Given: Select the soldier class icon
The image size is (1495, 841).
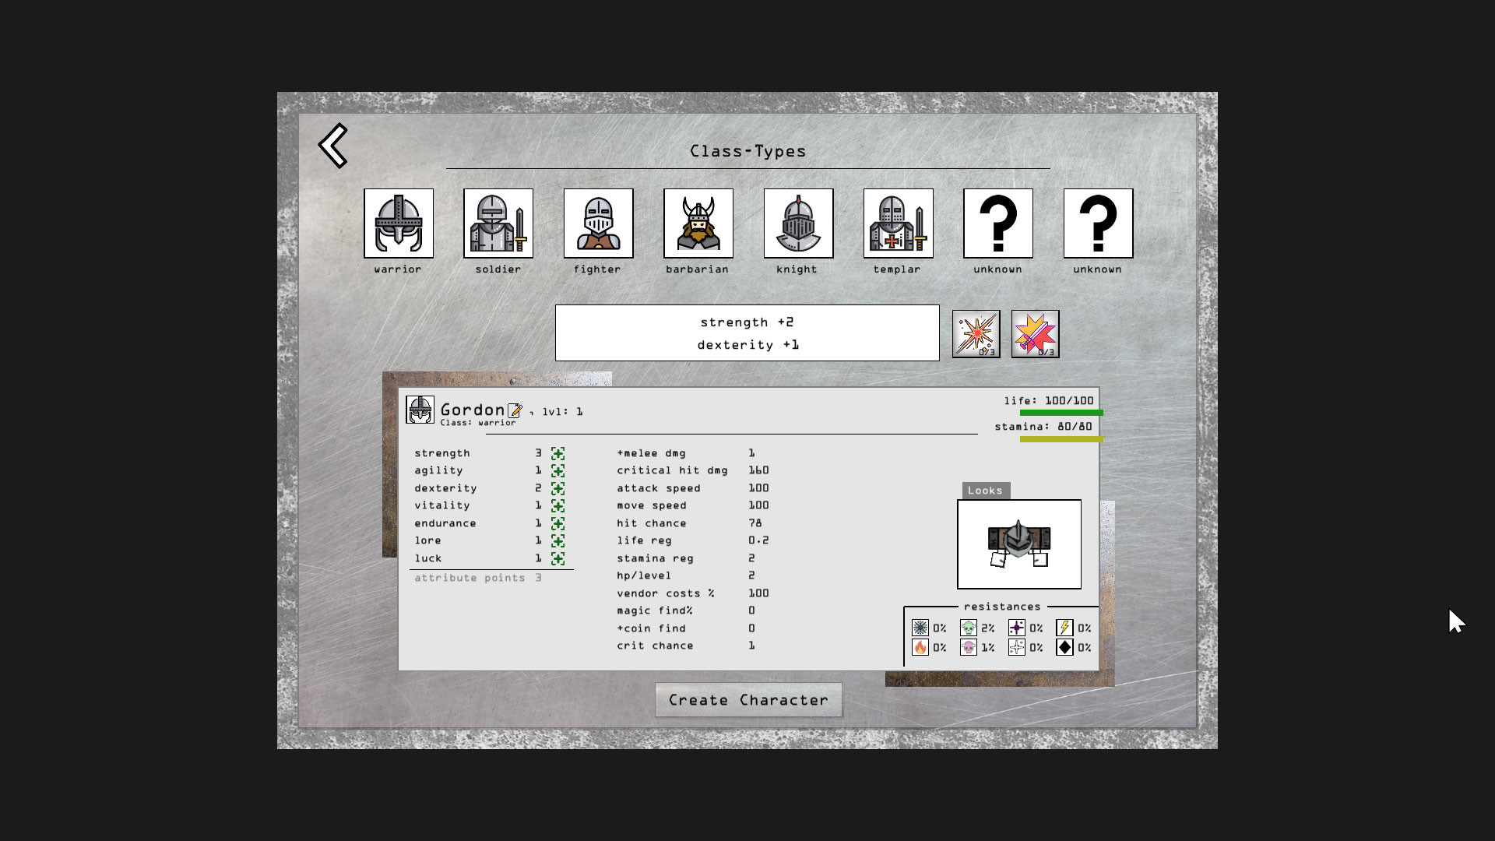Looking at the screenshot, I should coord(498,224).
